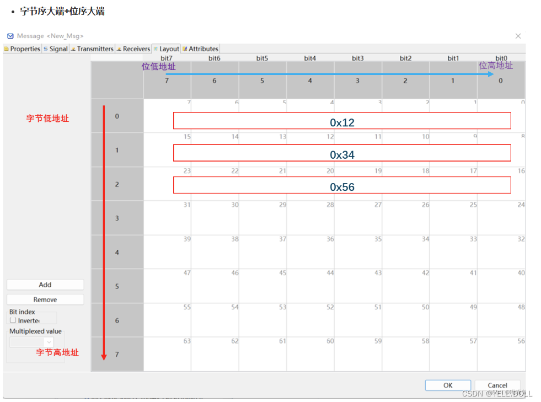Select layout cell bit 37
Viewport: 541px width, 402px height.
[x=263, y=252]
